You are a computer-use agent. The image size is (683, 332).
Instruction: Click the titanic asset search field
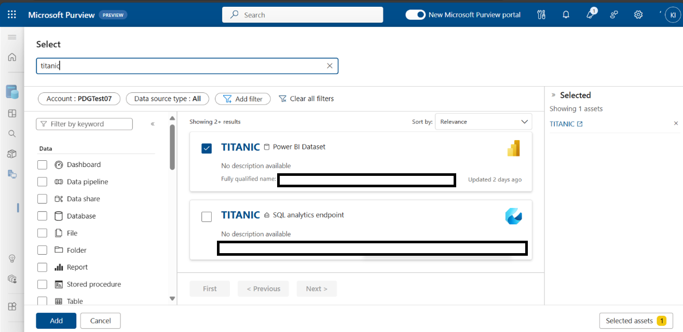point(187,66)
